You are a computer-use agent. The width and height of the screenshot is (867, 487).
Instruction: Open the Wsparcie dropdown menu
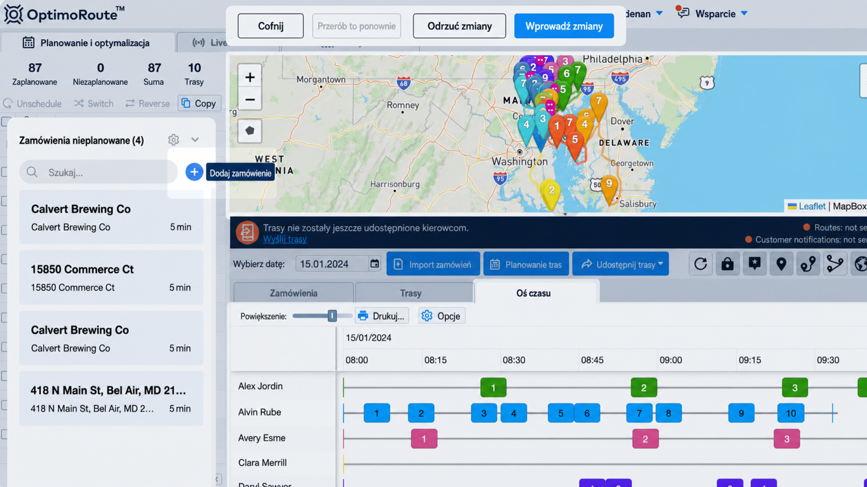(744, 13)
